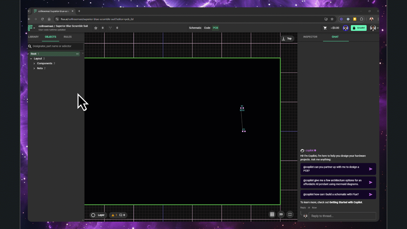Open the Flux logo main menu

pos(31,28)
